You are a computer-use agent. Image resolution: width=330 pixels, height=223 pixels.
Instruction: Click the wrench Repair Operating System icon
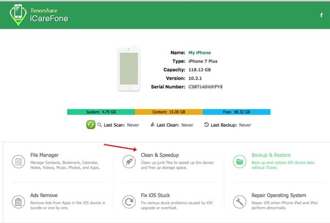[239, 202]
